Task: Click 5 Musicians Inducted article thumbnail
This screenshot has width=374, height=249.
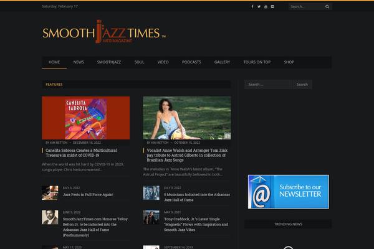Action: point(151,193)
